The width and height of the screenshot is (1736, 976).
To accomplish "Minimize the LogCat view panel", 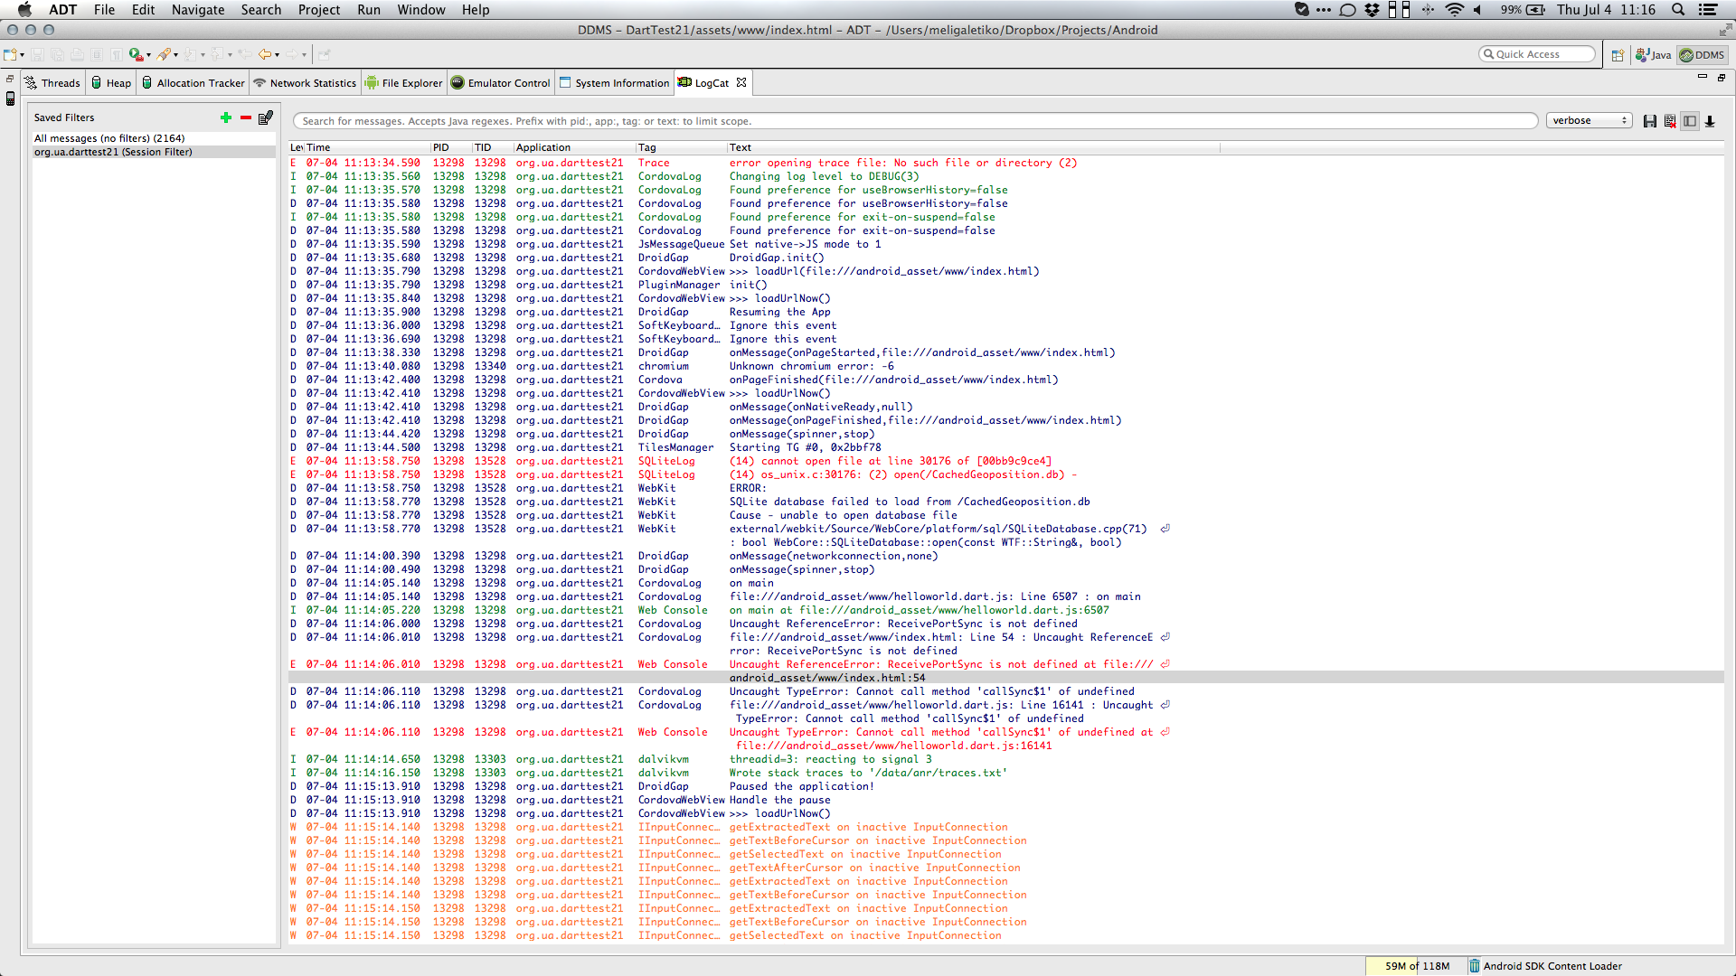I will (1703, 78).
